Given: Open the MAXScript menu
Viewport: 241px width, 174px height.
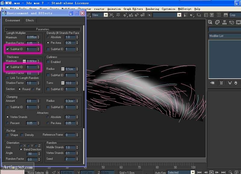Looking at the screenshot, I should click(x=185, y=9).
